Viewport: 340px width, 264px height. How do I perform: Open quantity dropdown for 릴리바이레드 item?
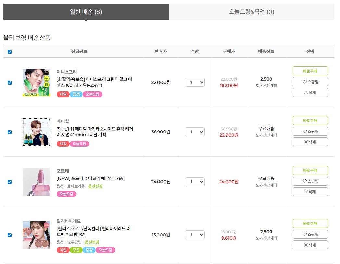pyautogui.click(x=195, y=235)
